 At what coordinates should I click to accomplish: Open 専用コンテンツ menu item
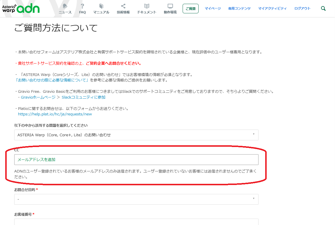point(239,8)
